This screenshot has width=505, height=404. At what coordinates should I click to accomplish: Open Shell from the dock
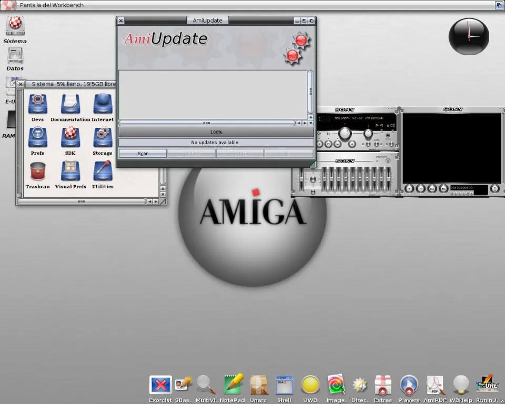point(284,385)
